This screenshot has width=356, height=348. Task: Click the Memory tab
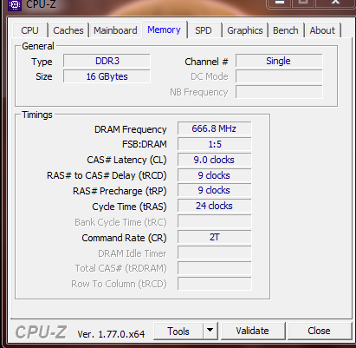[164, 30]
